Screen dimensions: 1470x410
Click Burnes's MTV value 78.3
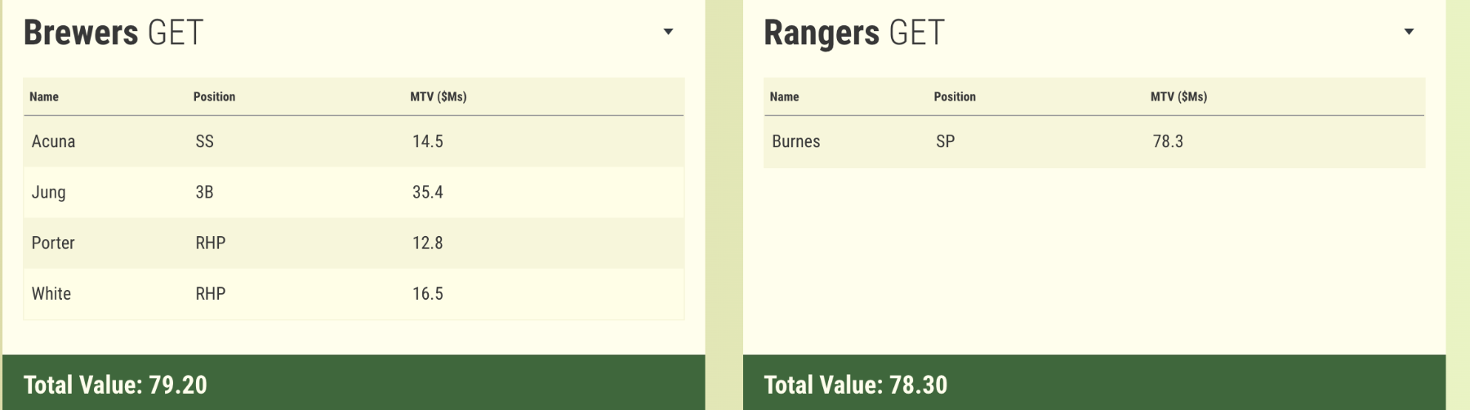pyautogui.click(x=1168, y=141)
